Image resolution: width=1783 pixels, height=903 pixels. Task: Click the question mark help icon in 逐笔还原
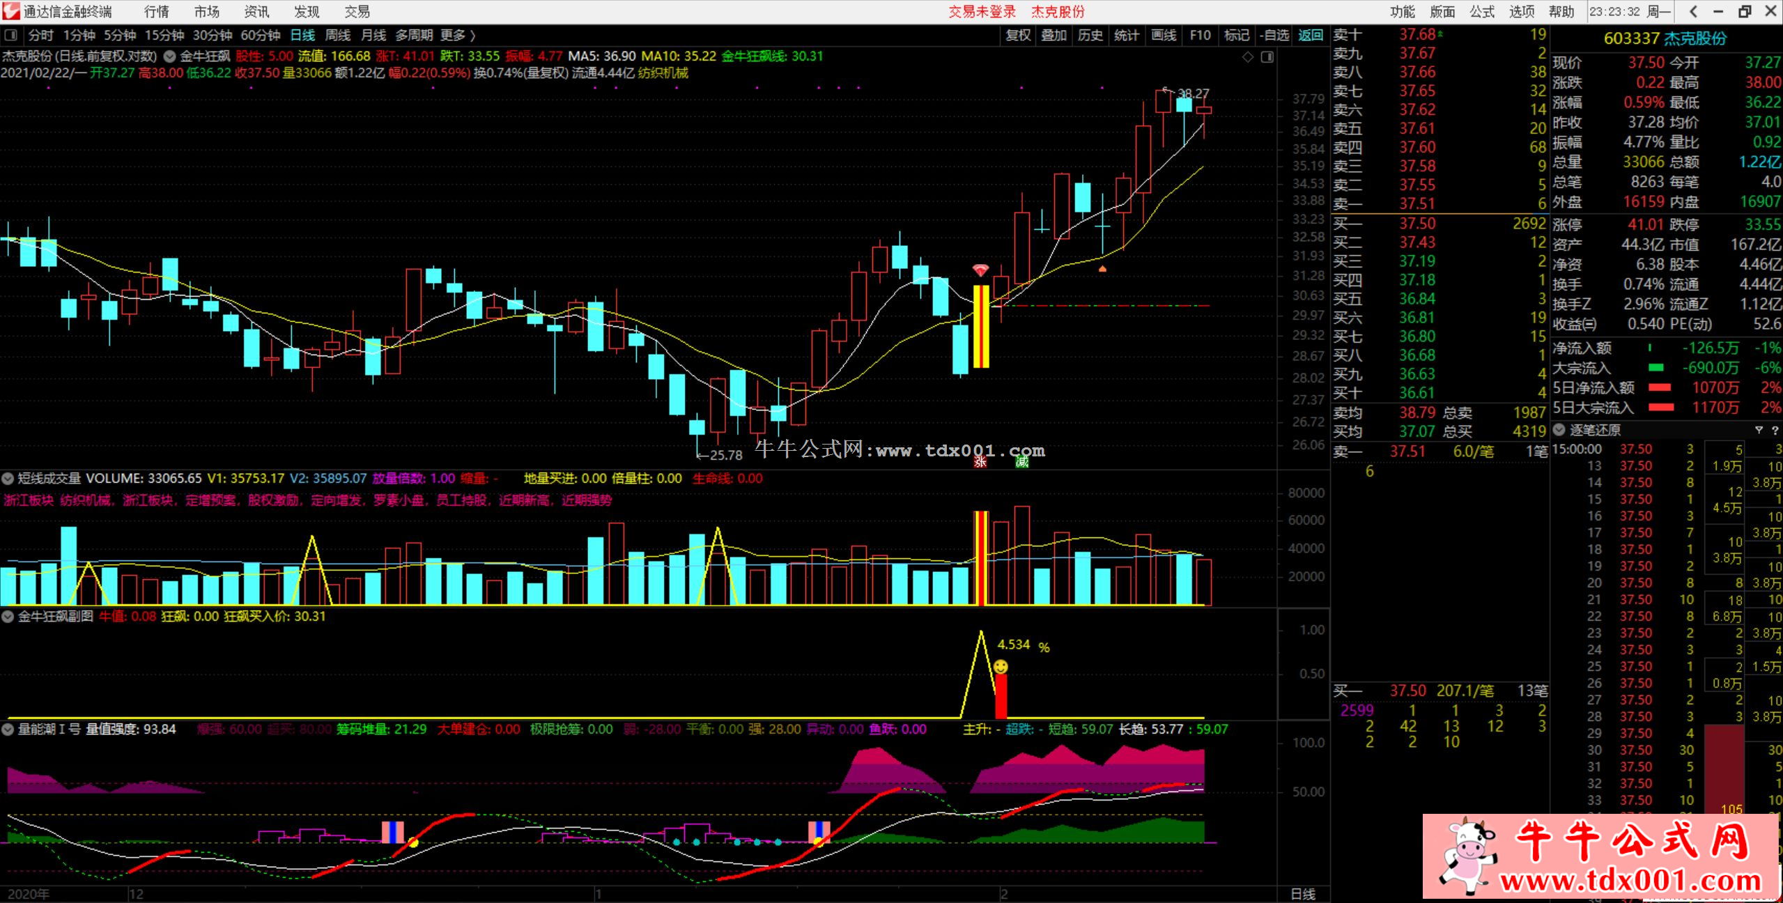click(x=1775, y=430)
